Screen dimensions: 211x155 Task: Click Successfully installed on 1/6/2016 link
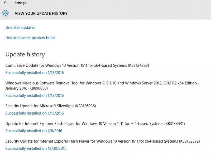point(34,131)
